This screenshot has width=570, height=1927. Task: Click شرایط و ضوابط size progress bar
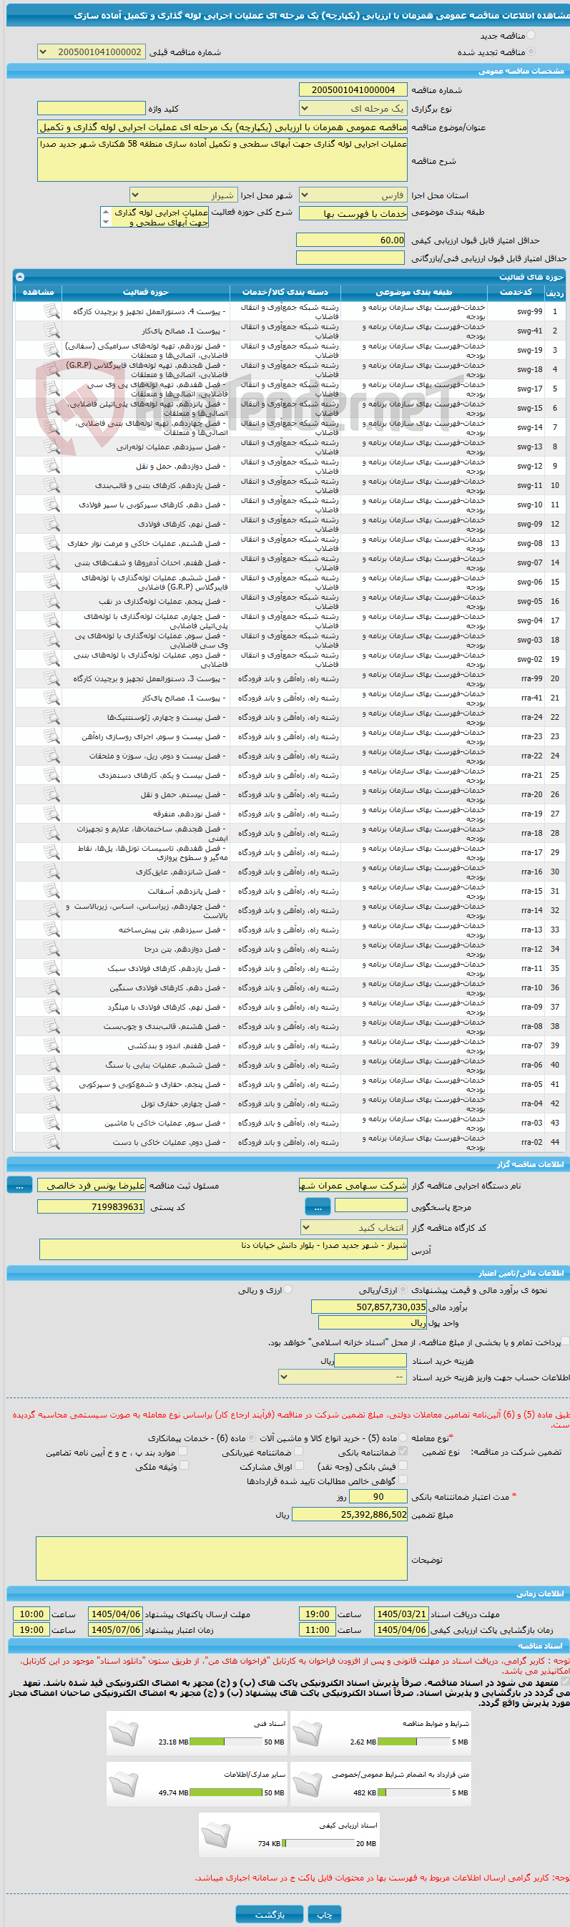413,1742
